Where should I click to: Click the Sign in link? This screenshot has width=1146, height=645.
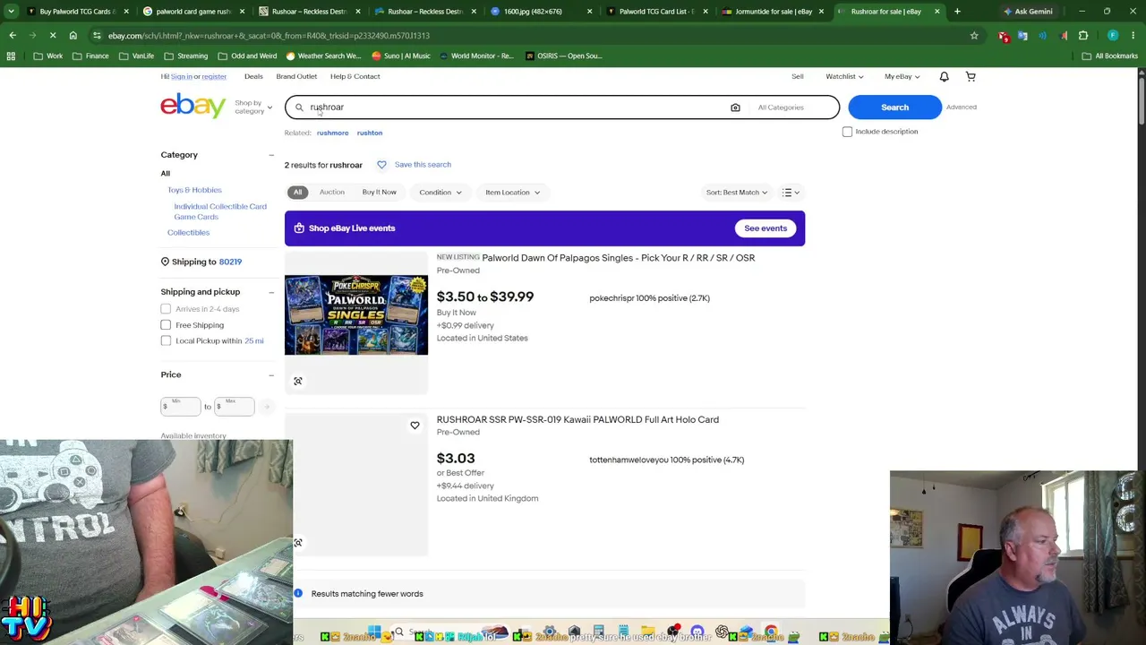[181, 77]
